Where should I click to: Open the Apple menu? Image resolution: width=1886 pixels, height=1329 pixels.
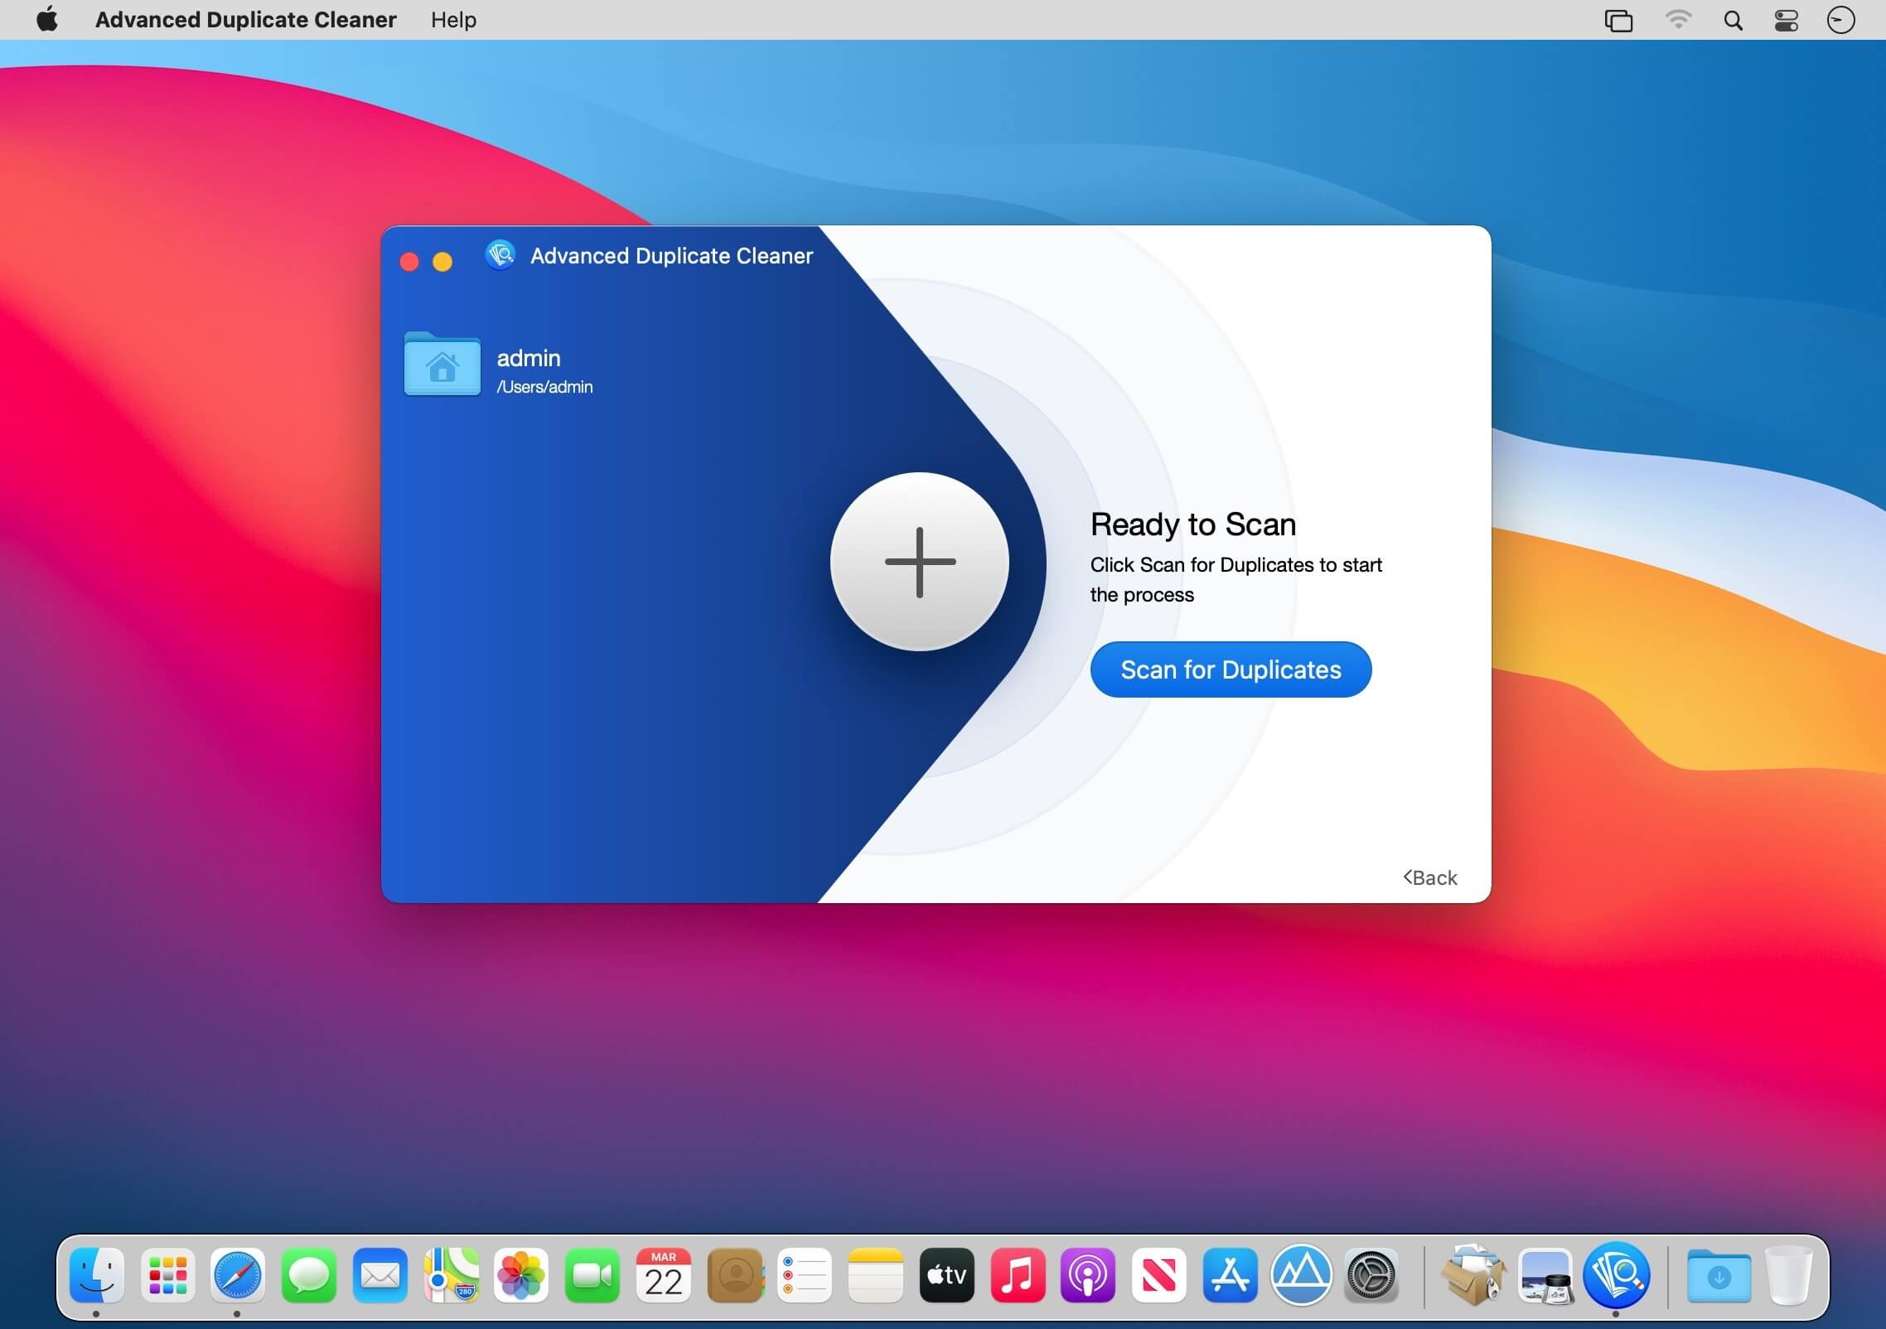47,20
